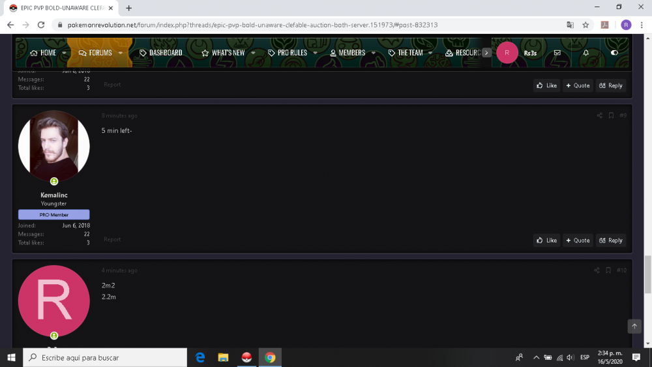Image resolution: width=652 pixels, height=367 pixels.
Task: Expand the Forums dropdown arrow
Action: 121,53
